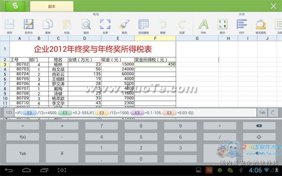Tap the asterisk multiply key
This screenshot has width=282, height=176.
220,126
